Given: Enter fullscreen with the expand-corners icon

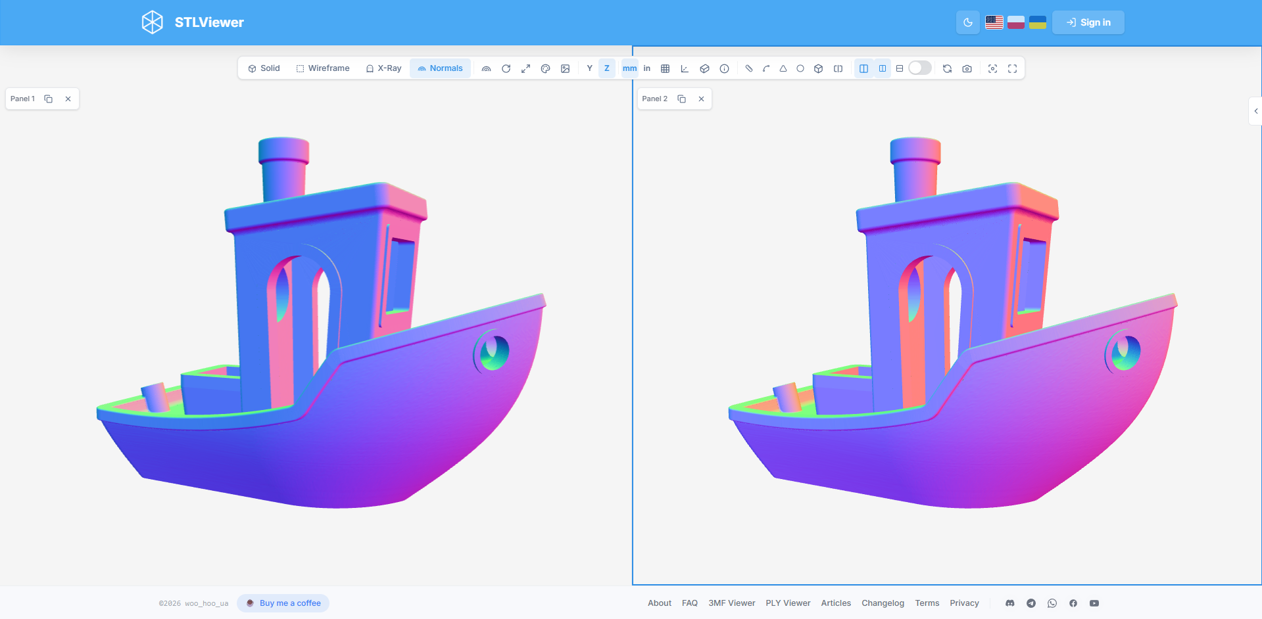Looking at the screenshot, I should coord(1013,68).
